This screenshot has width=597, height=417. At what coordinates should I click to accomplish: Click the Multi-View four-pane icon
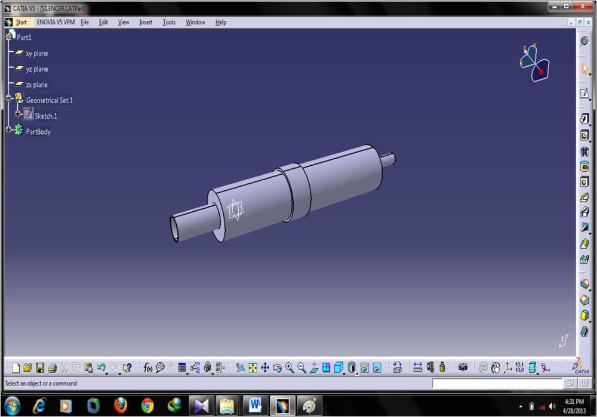click(x=327, y=367)
